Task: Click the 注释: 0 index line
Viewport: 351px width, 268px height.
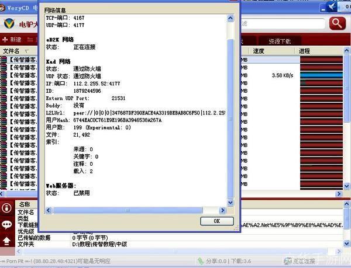Action: pyautogui.click(x=83, y=164)
